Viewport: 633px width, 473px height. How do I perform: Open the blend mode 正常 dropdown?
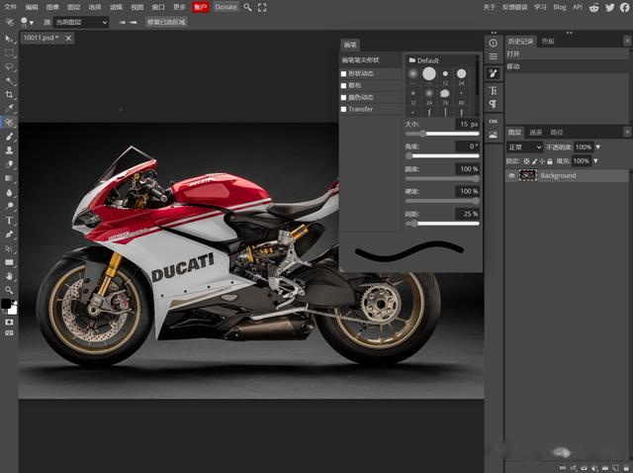tap(524, 147)
